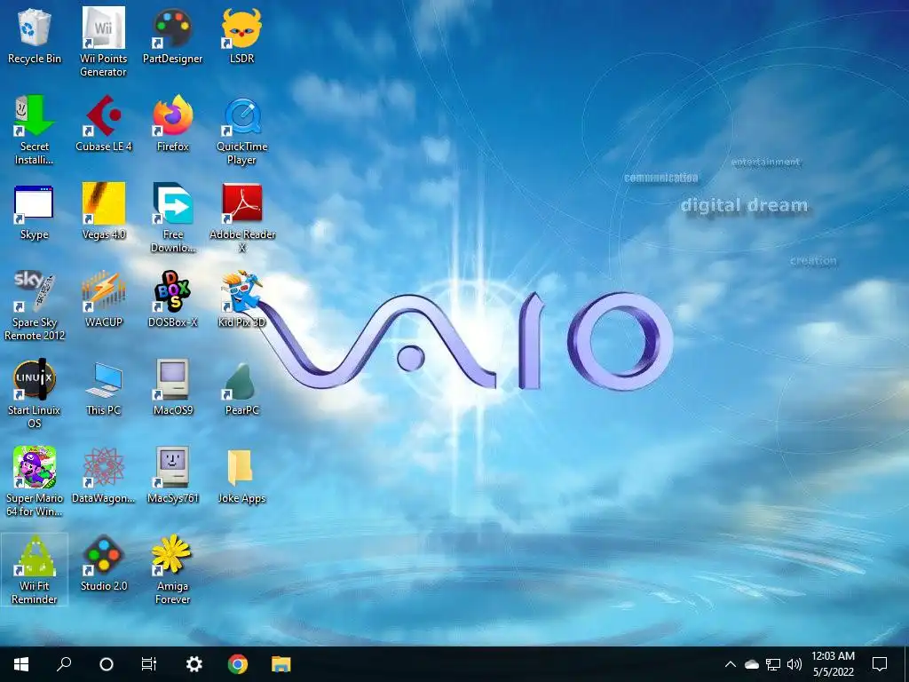Select the Cubase LE 4 shortcut

[103, 116]
